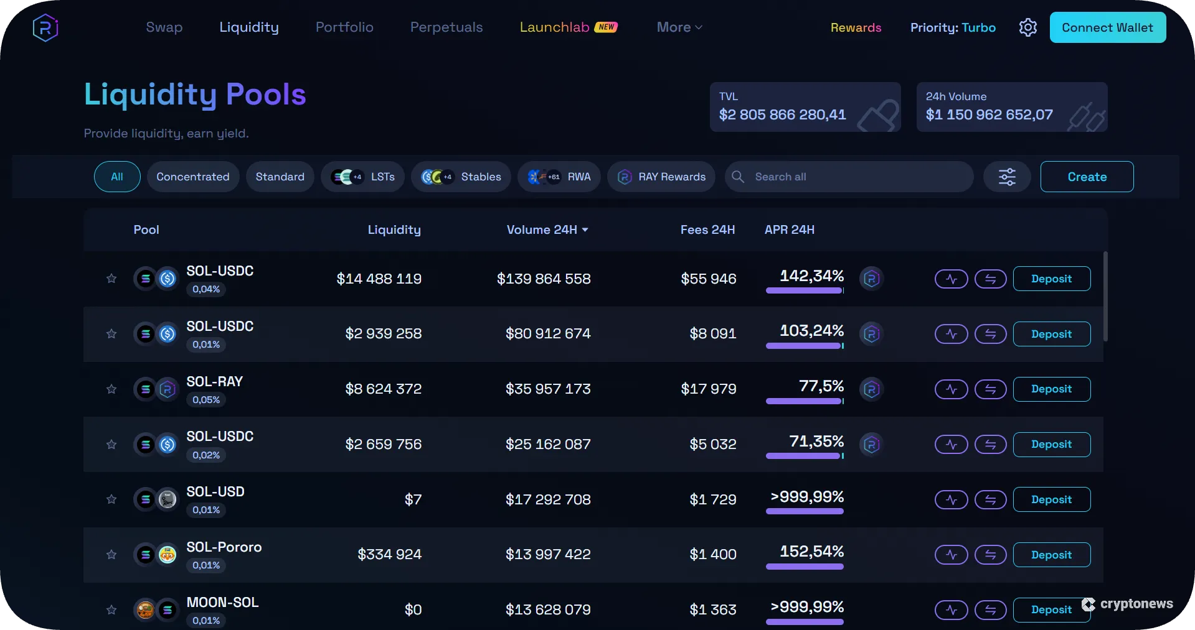The image size is (1195, 630).
Task: Click the swap icon on SOL-RAY row
Action: click(991, 389)
